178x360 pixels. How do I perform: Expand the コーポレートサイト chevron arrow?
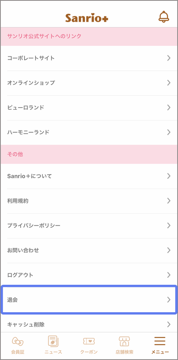169,58
